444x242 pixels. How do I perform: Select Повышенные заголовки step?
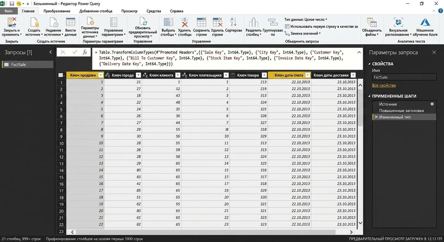coord(404,111)
